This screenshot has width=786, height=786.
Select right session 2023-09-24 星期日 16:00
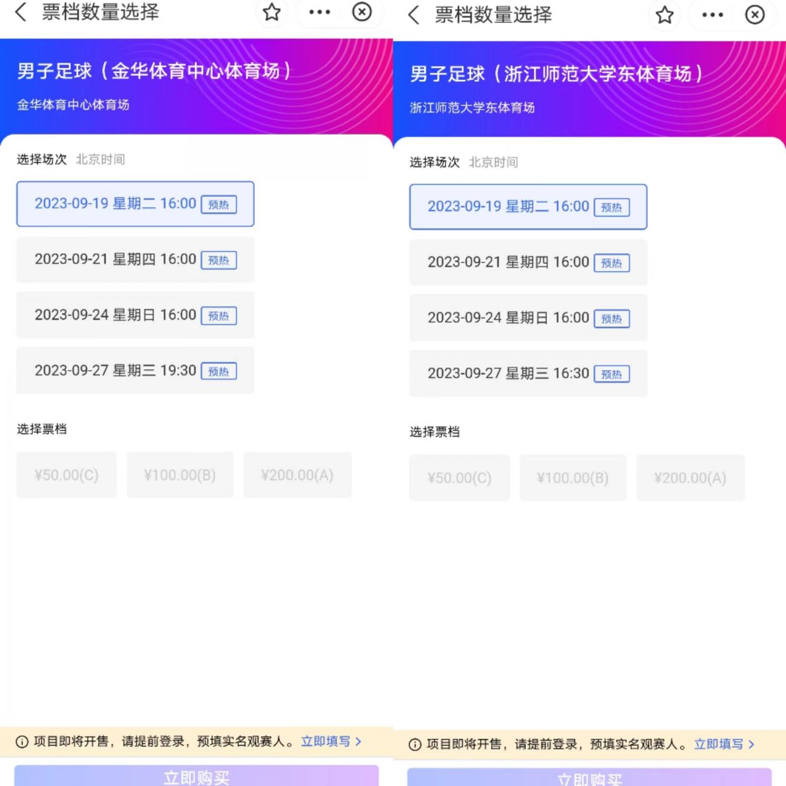pos(528,318)
